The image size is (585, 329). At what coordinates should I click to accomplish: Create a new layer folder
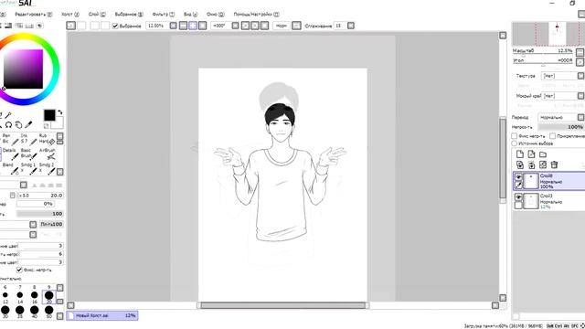pos(543,154)
